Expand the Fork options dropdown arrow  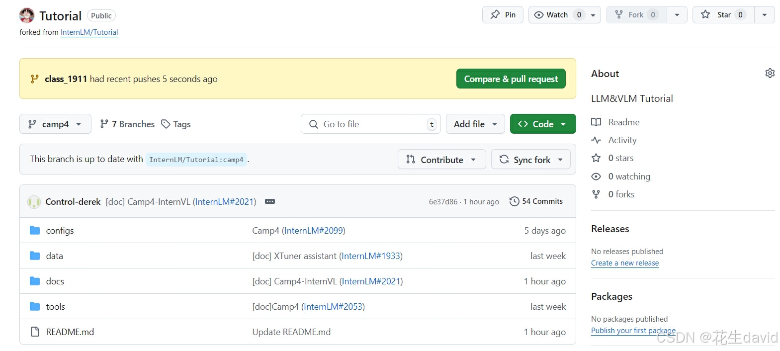[677, 15]
